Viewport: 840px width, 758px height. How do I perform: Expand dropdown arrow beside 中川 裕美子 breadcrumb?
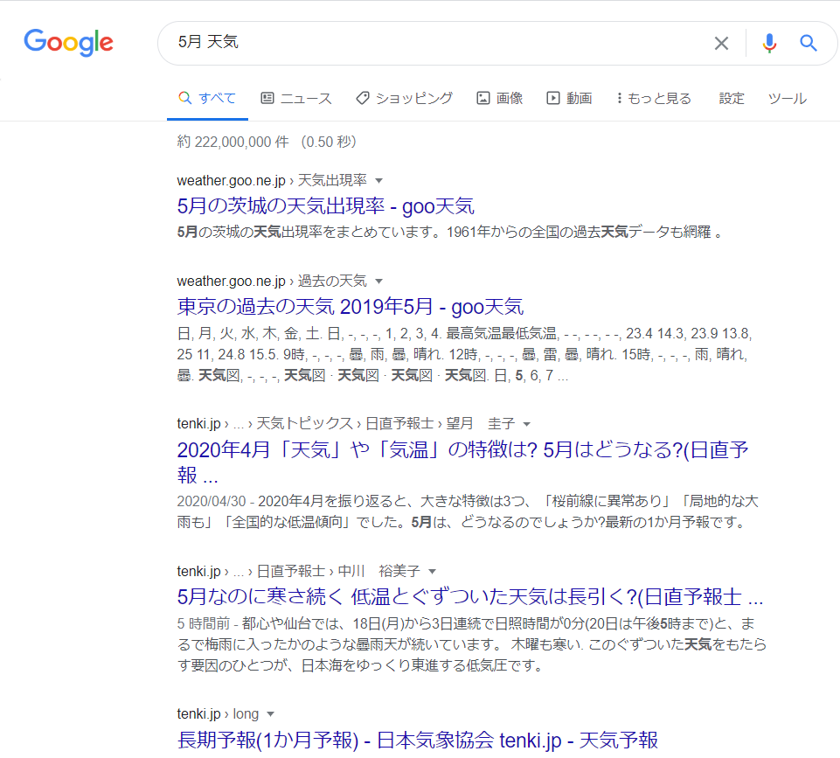[433, 572]
